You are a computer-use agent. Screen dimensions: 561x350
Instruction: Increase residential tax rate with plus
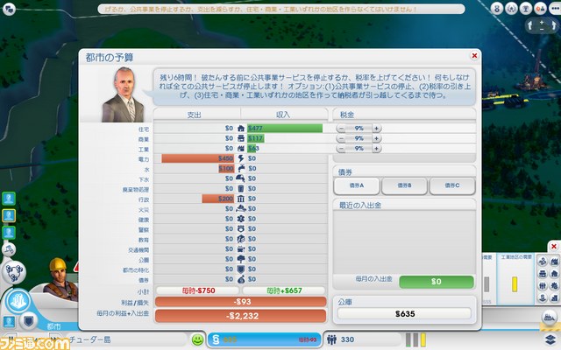(376, 129)
